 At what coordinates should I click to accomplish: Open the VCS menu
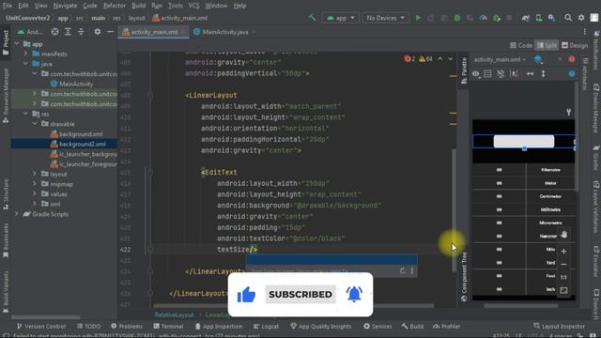(193, 6)
